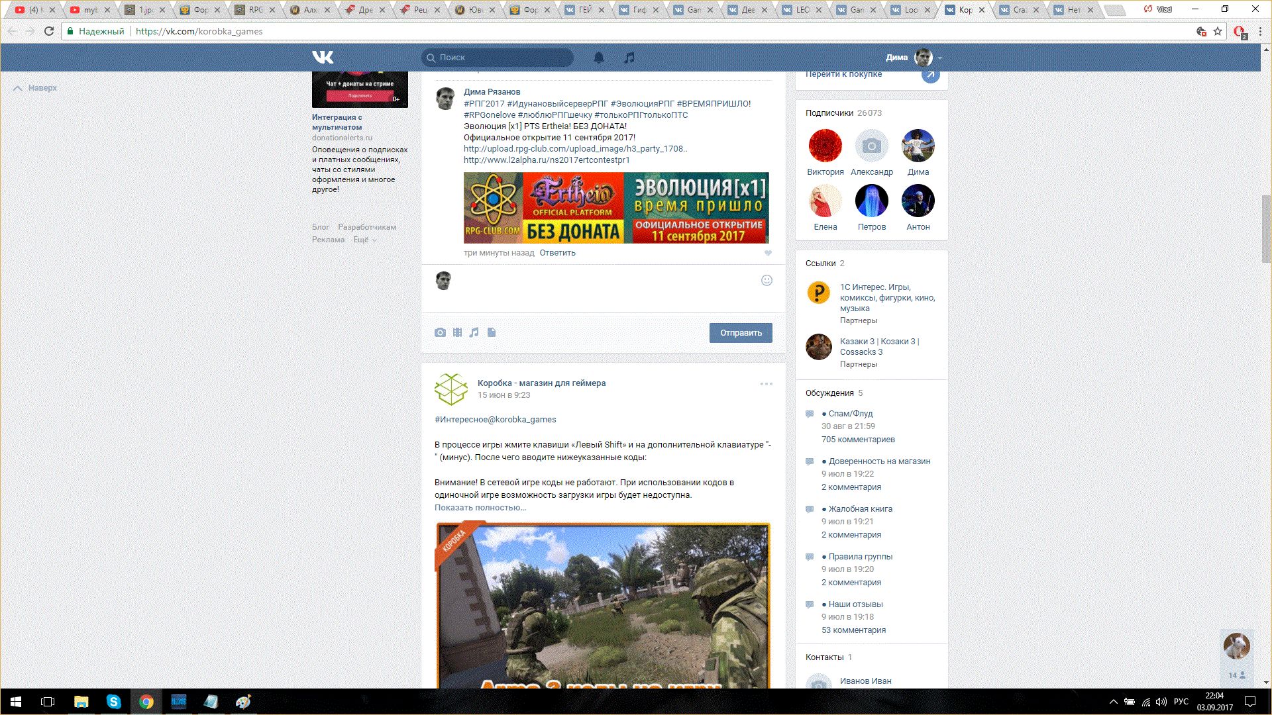The image size is (1272, 715).
Task: Open Paint from the taskbar
Action: pyautogui.click(x=243, y=702)
